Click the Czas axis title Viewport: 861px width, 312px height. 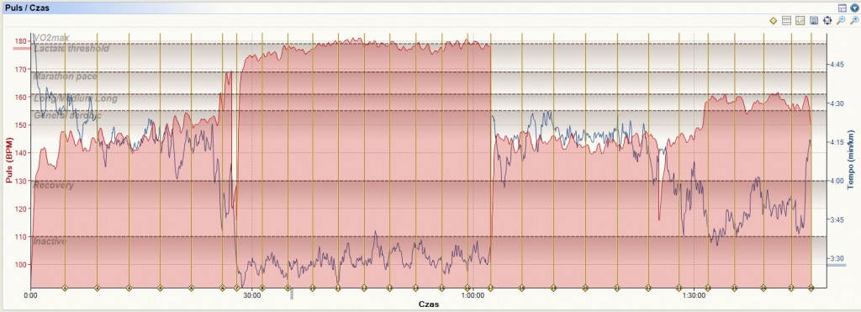coord(429,304)
